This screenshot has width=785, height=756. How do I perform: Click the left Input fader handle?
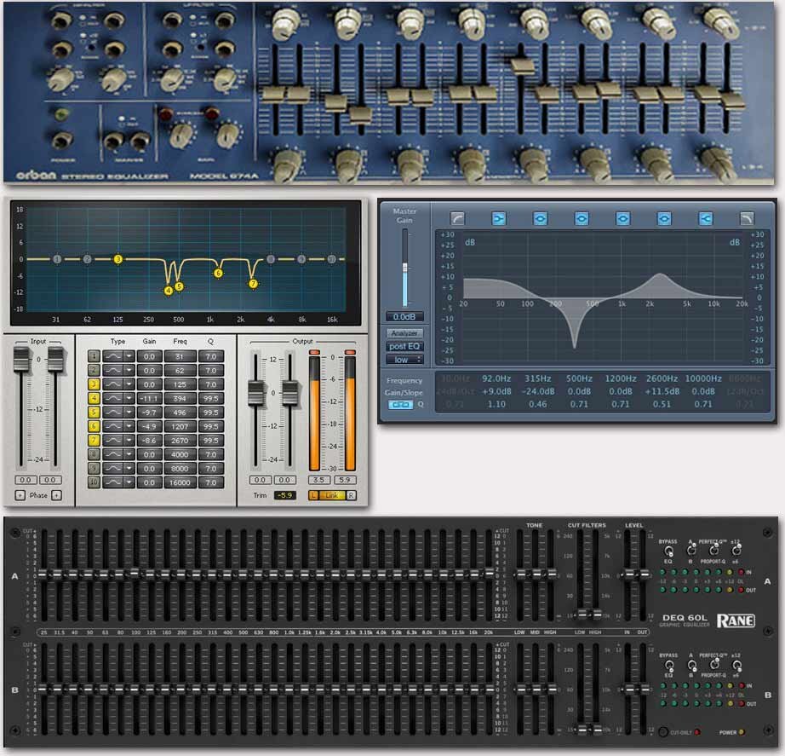coord(21,360)
